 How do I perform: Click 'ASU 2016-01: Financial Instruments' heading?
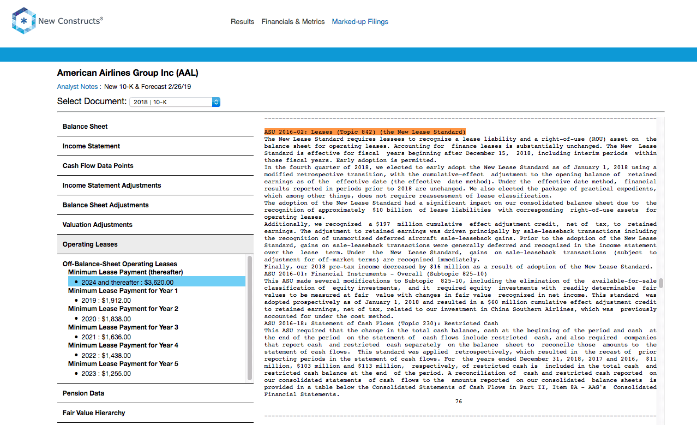click(x=376, y=274)
